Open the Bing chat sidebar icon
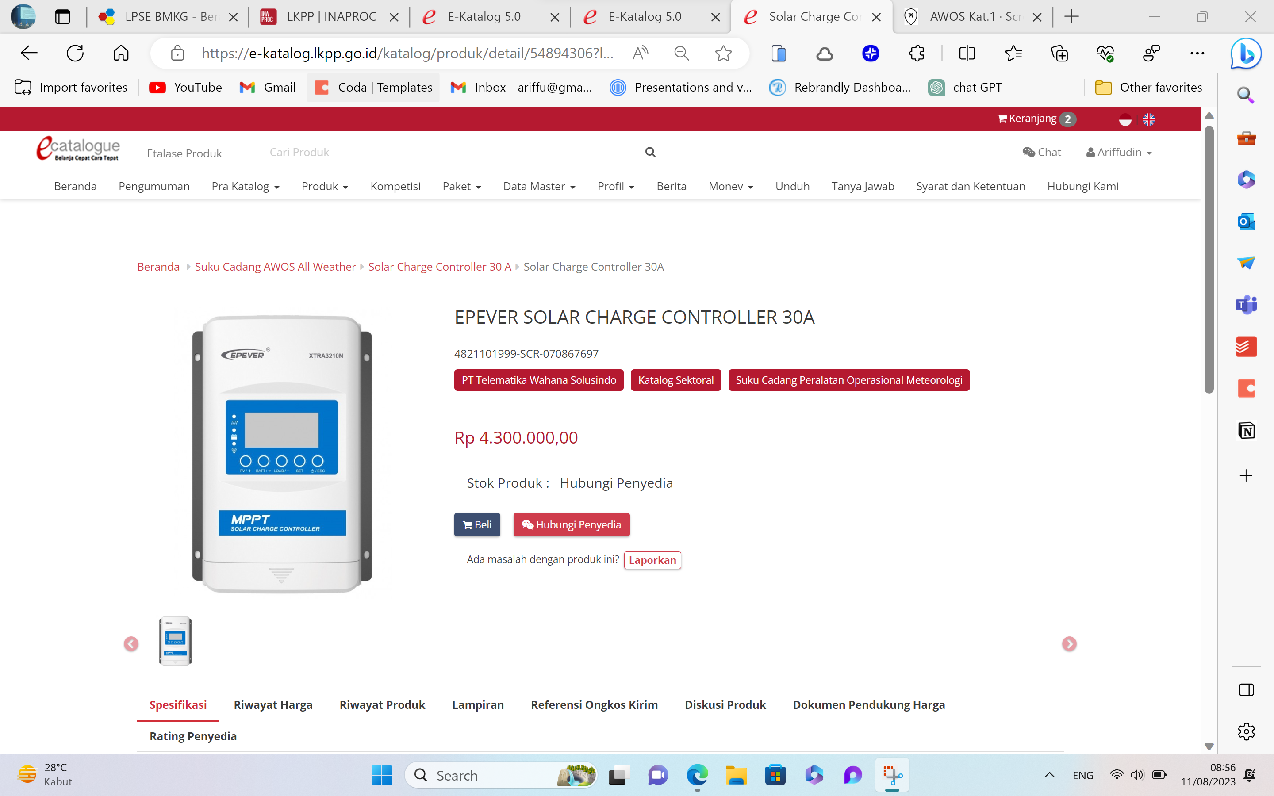 pos(1246,53)
